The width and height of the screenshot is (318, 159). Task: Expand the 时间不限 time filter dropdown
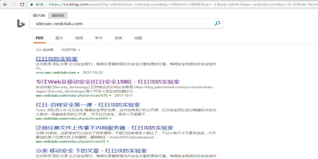point(71,50)
